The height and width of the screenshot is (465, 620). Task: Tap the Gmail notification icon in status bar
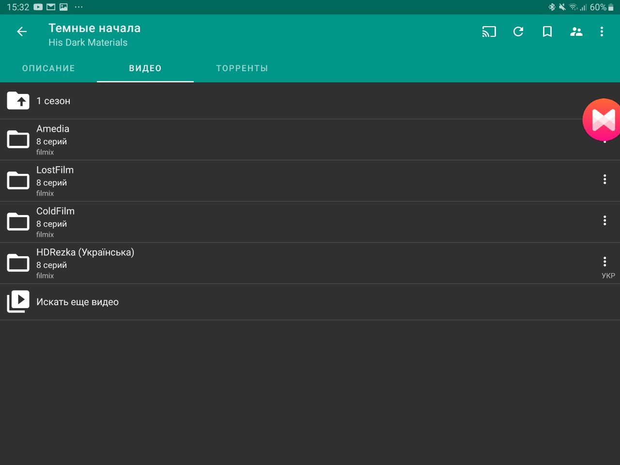51,7
